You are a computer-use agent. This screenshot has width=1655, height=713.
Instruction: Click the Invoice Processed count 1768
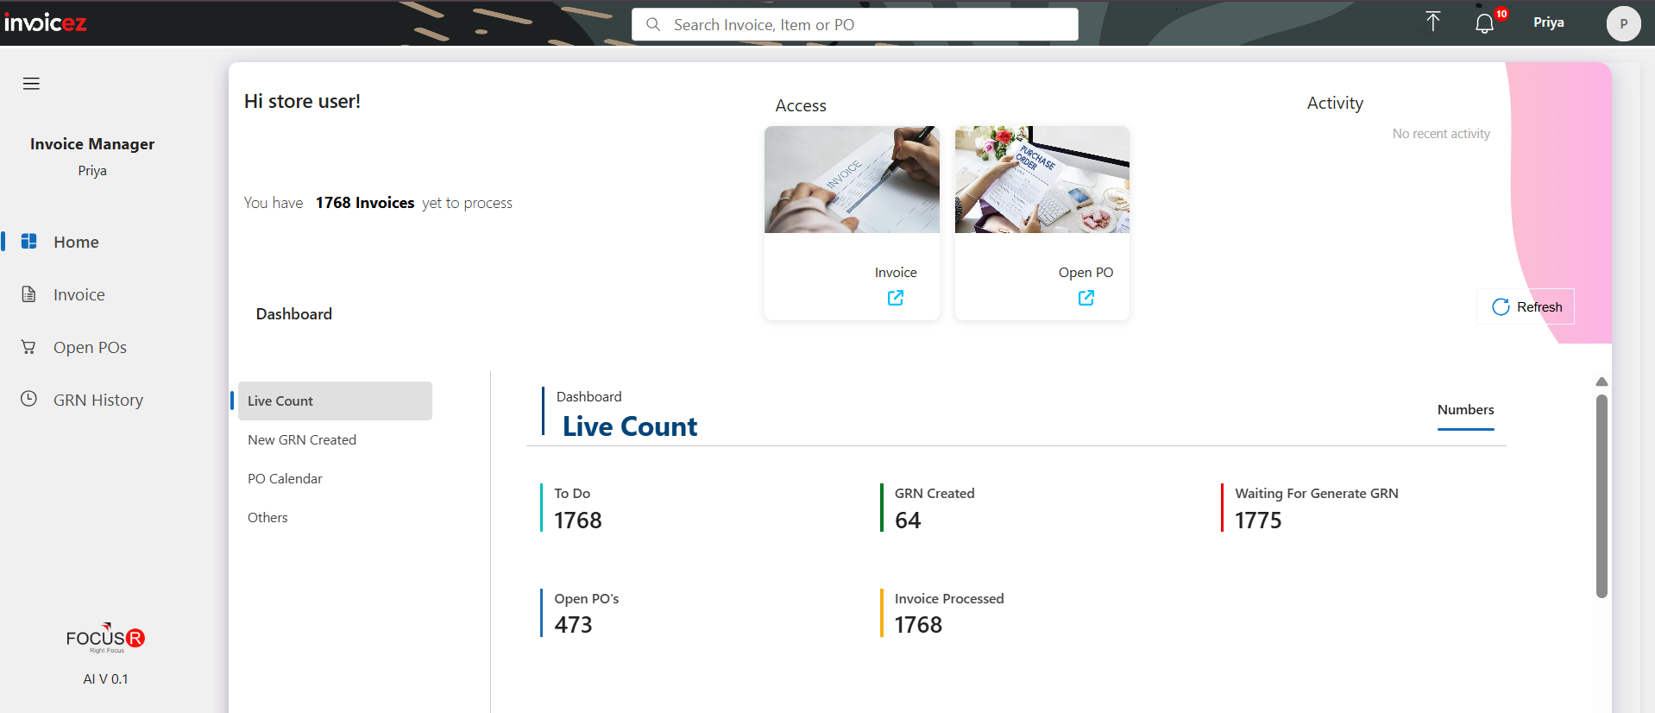pyautogui.click(x=918, y=625)
